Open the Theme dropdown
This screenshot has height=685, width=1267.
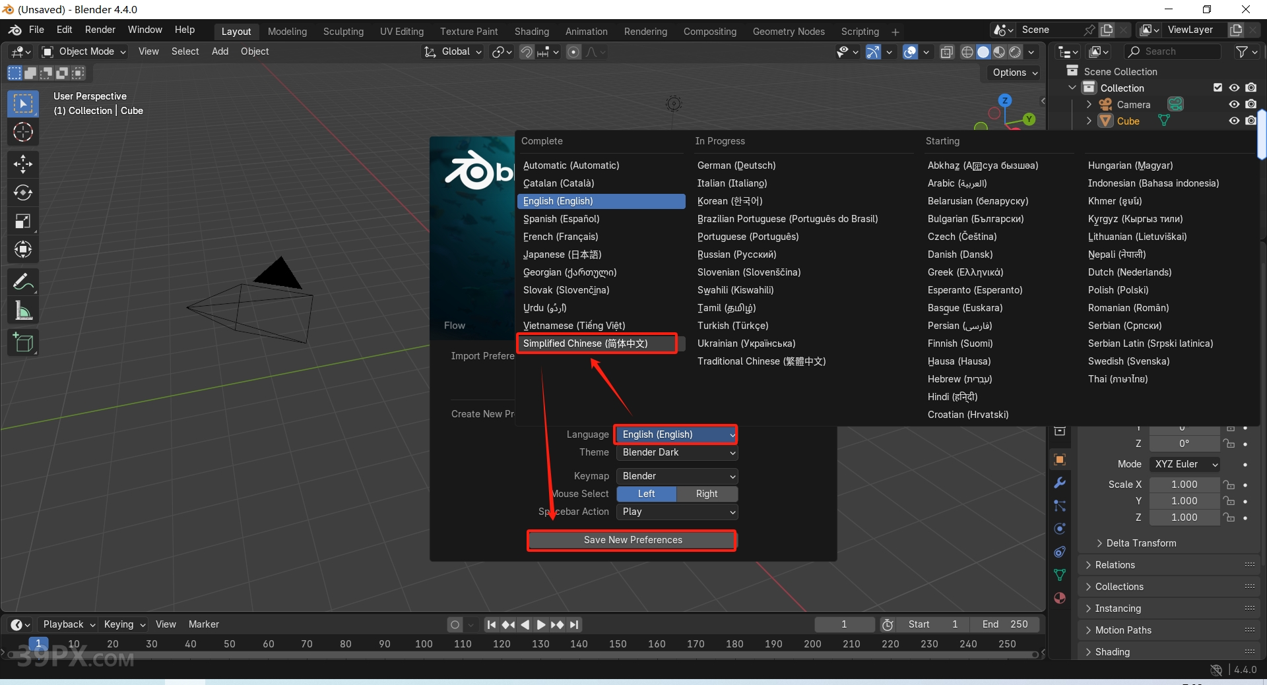[676, 452]
